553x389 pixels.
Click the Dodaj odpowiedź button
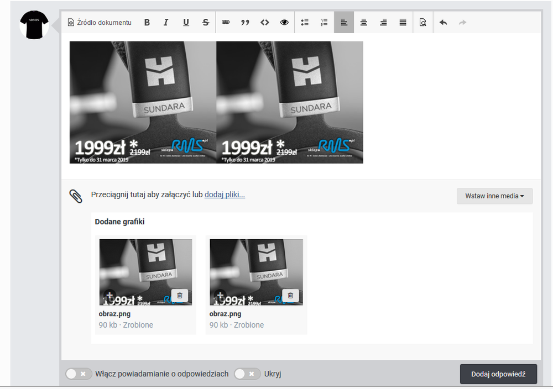click(498, 374)
